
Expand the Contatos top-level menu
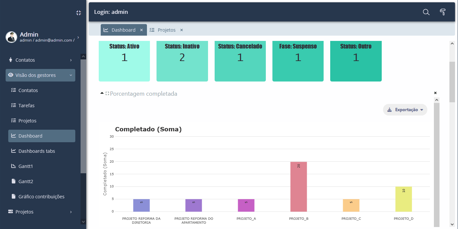click(40, 60)
